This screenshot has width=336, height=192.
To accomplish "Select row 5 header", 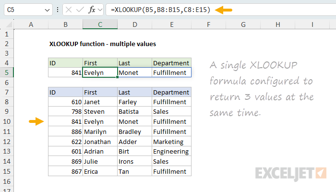I will 7,72.
